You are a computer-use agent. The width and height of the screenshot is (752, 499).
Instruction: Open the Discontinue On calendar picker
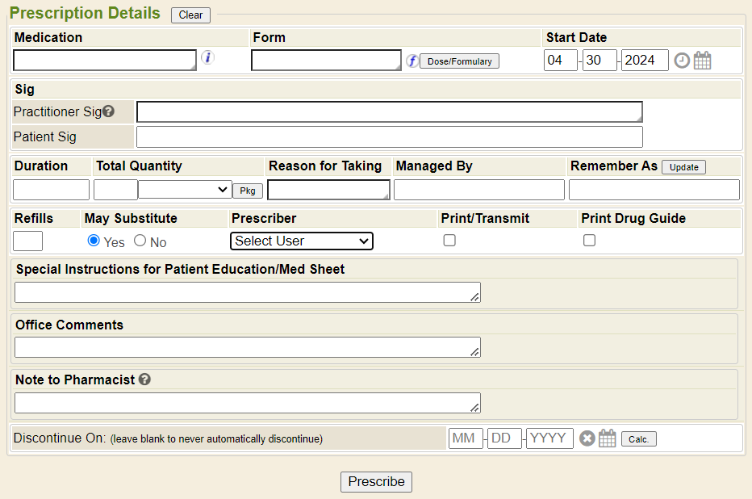coord(608,438)
